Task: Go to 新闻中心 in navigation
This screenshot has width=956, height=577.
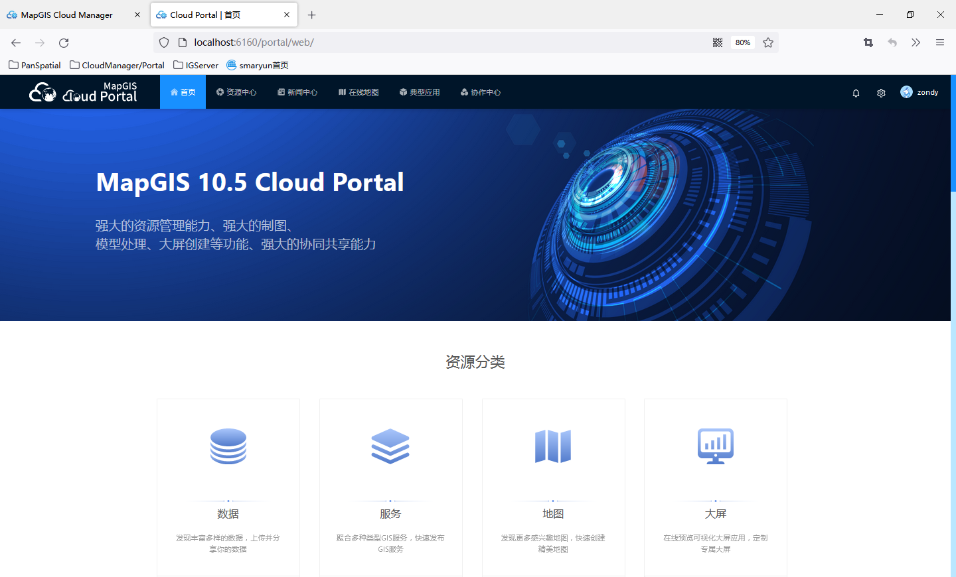Action: (x=297, y=92)
